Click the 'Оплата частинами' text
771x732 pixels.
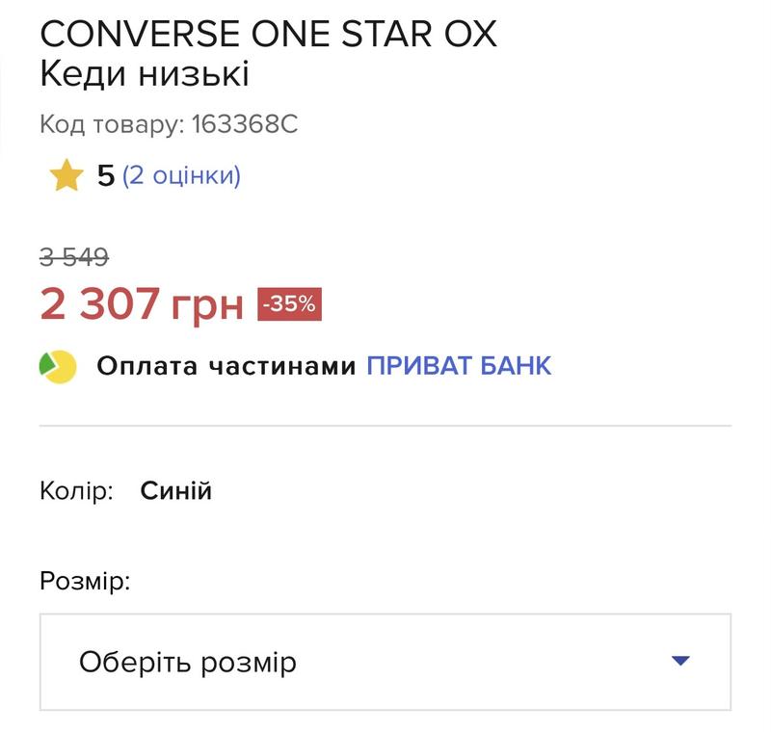pos(226,366)
